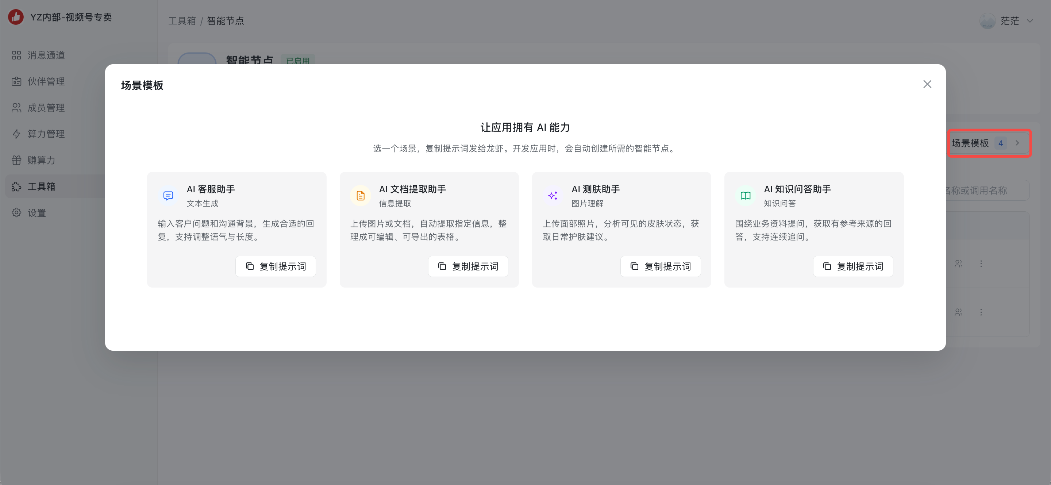Click the YZ内部 thumbs-up logo
Image resolution: width=1051 pixels, height=485 pixels.
(16, 17)
